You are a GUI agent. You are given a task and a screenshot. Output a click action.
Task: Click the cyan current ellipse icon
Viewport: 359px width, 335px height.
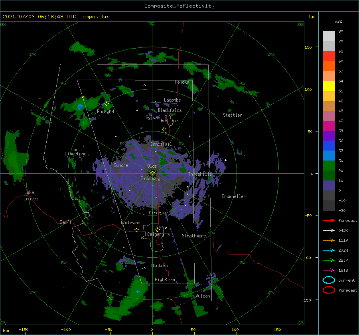(329, 280)
